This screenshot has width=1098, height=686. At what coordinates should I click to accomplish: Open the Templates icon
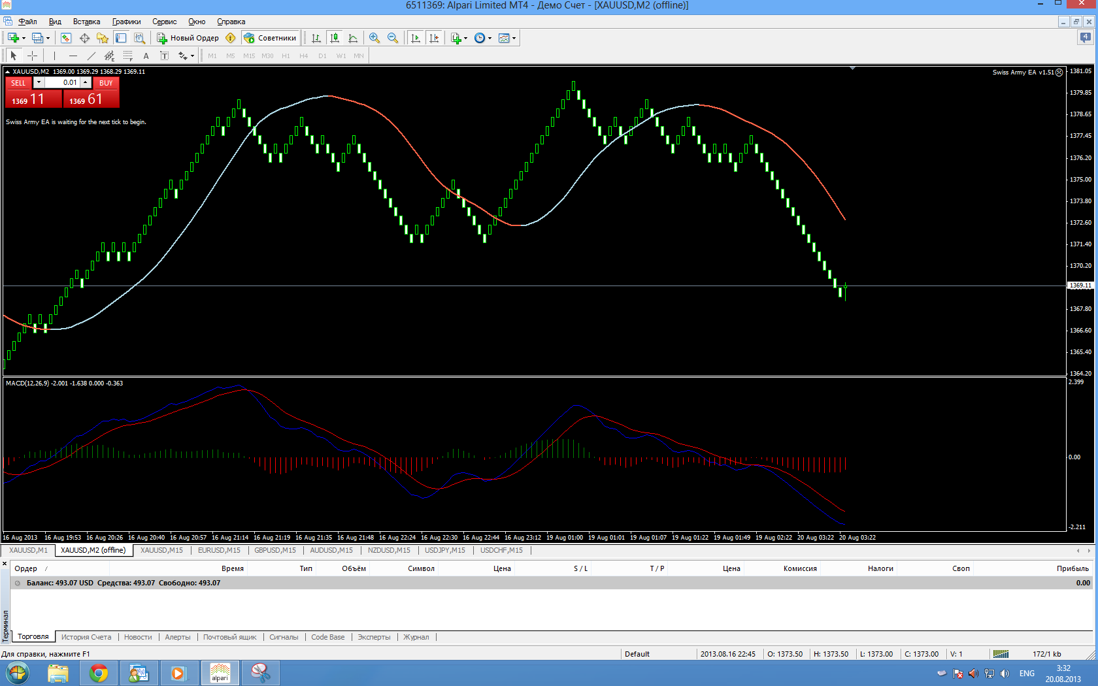point(504,38)
